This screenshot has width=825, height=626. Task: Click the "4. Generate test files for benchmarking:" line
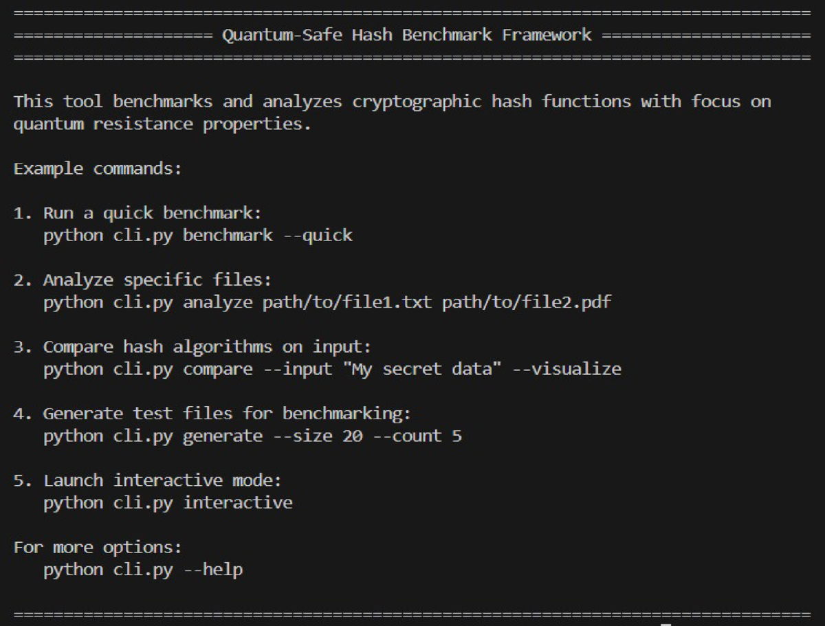point(212,414)
